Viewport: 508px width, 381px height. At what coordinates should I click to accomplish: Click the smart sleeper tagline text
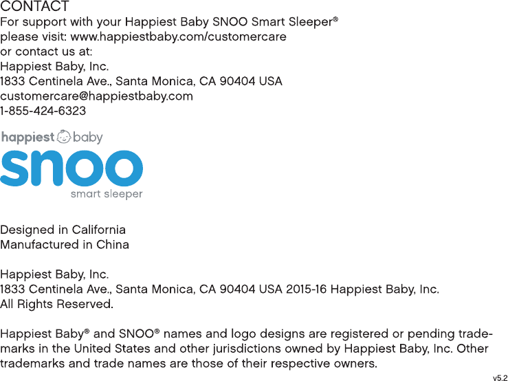tap(107, 194)
